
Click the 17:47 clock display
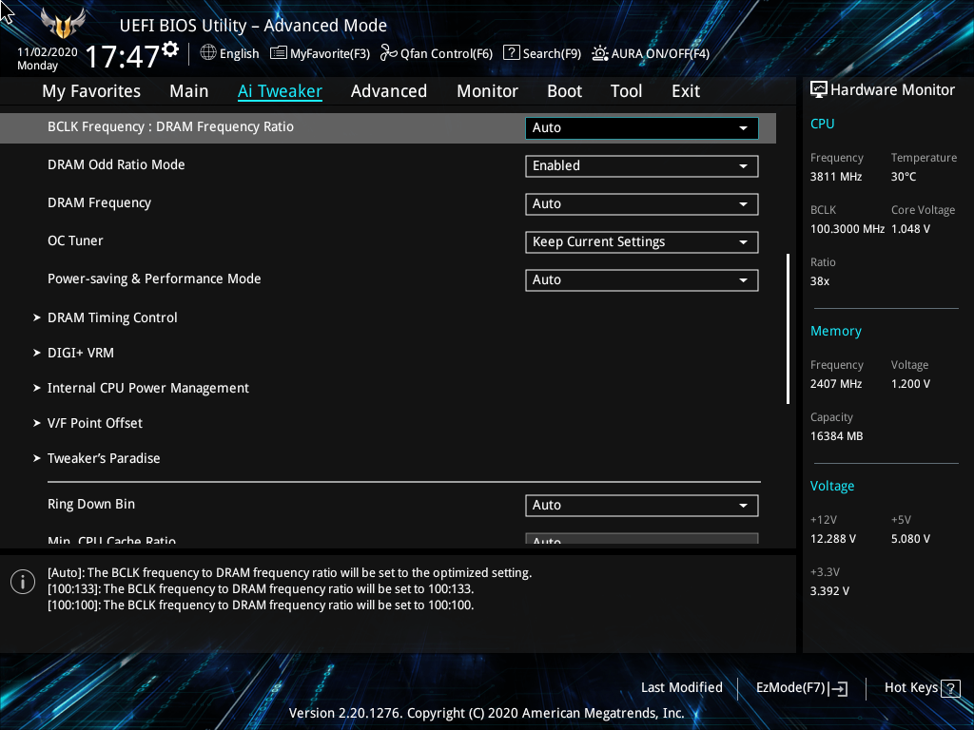point(123,56)
